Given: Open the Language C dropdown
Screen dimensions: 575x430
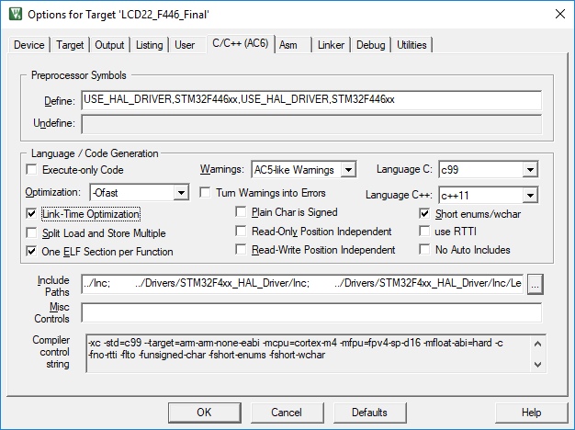Looking at the screenshot, I should (x=530, y=170).
